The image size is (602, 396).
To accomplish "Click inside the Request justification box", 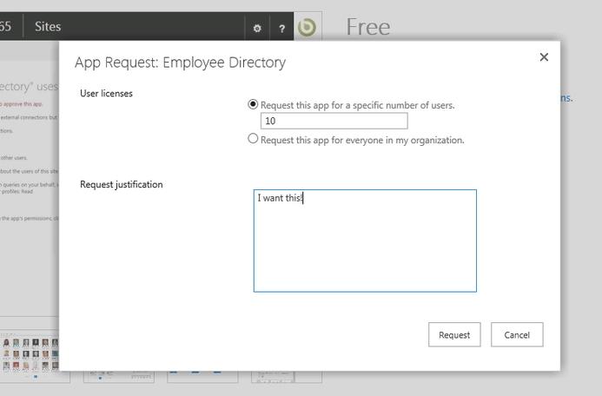I will click(x=365, y=241).
